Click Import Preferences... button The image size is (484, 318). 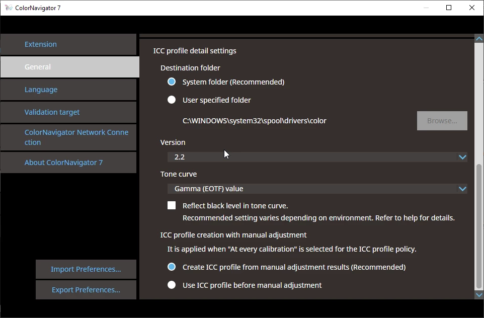(86, 269)
